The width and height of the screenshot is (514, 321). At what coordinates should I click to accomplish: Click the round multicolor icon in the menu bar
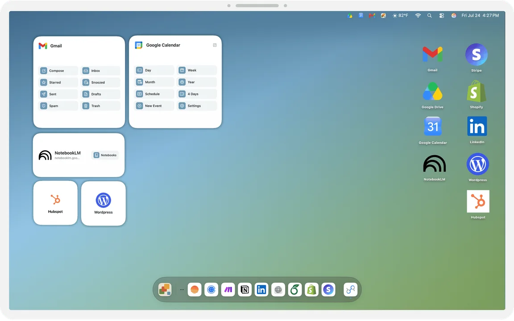pyautogui.click(x=454, y=16)
